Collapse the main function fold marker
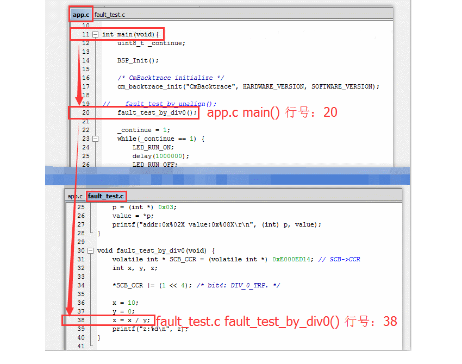 click(96, 34)
